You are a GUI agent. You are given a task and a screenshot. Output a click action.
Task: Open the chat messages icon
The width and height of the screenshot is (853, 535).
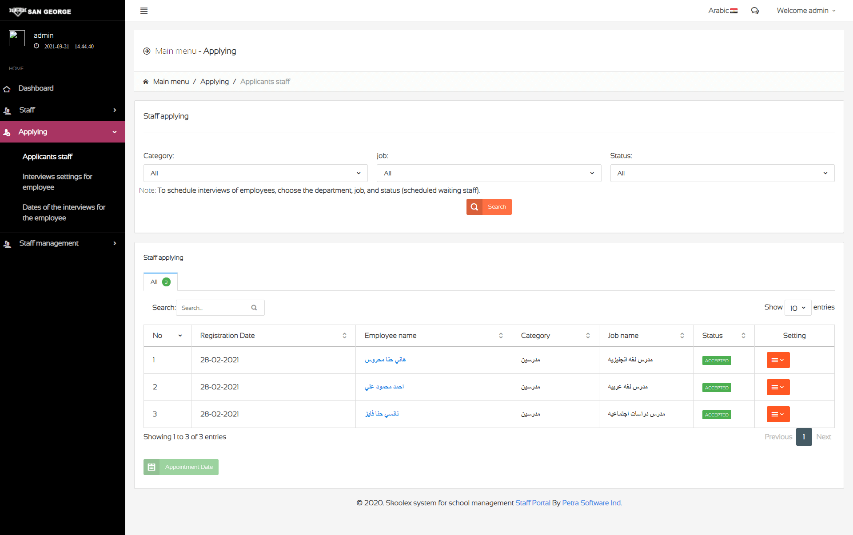[x=755, y=11]
